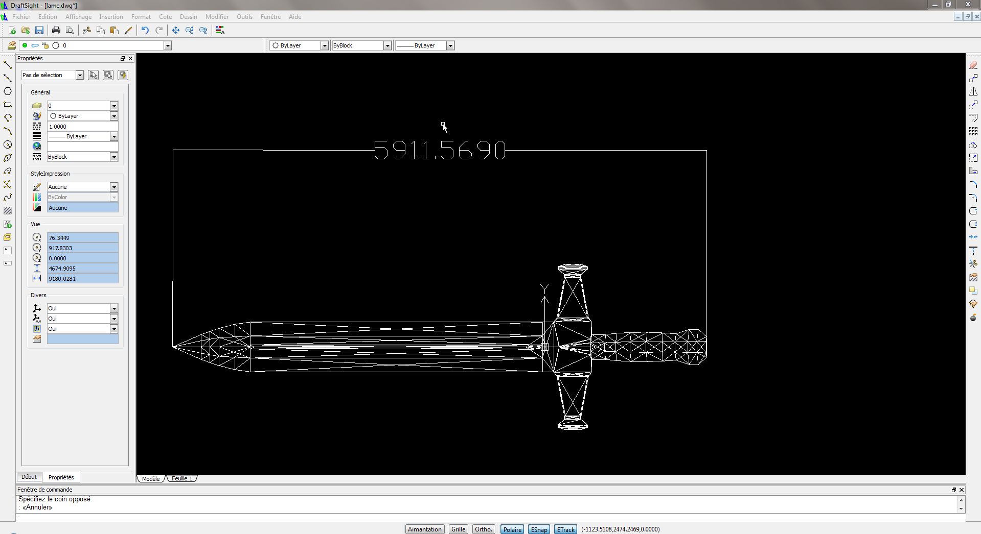Toggle Ortho. mode
This screenshot has width=981, height=534.
483,529
